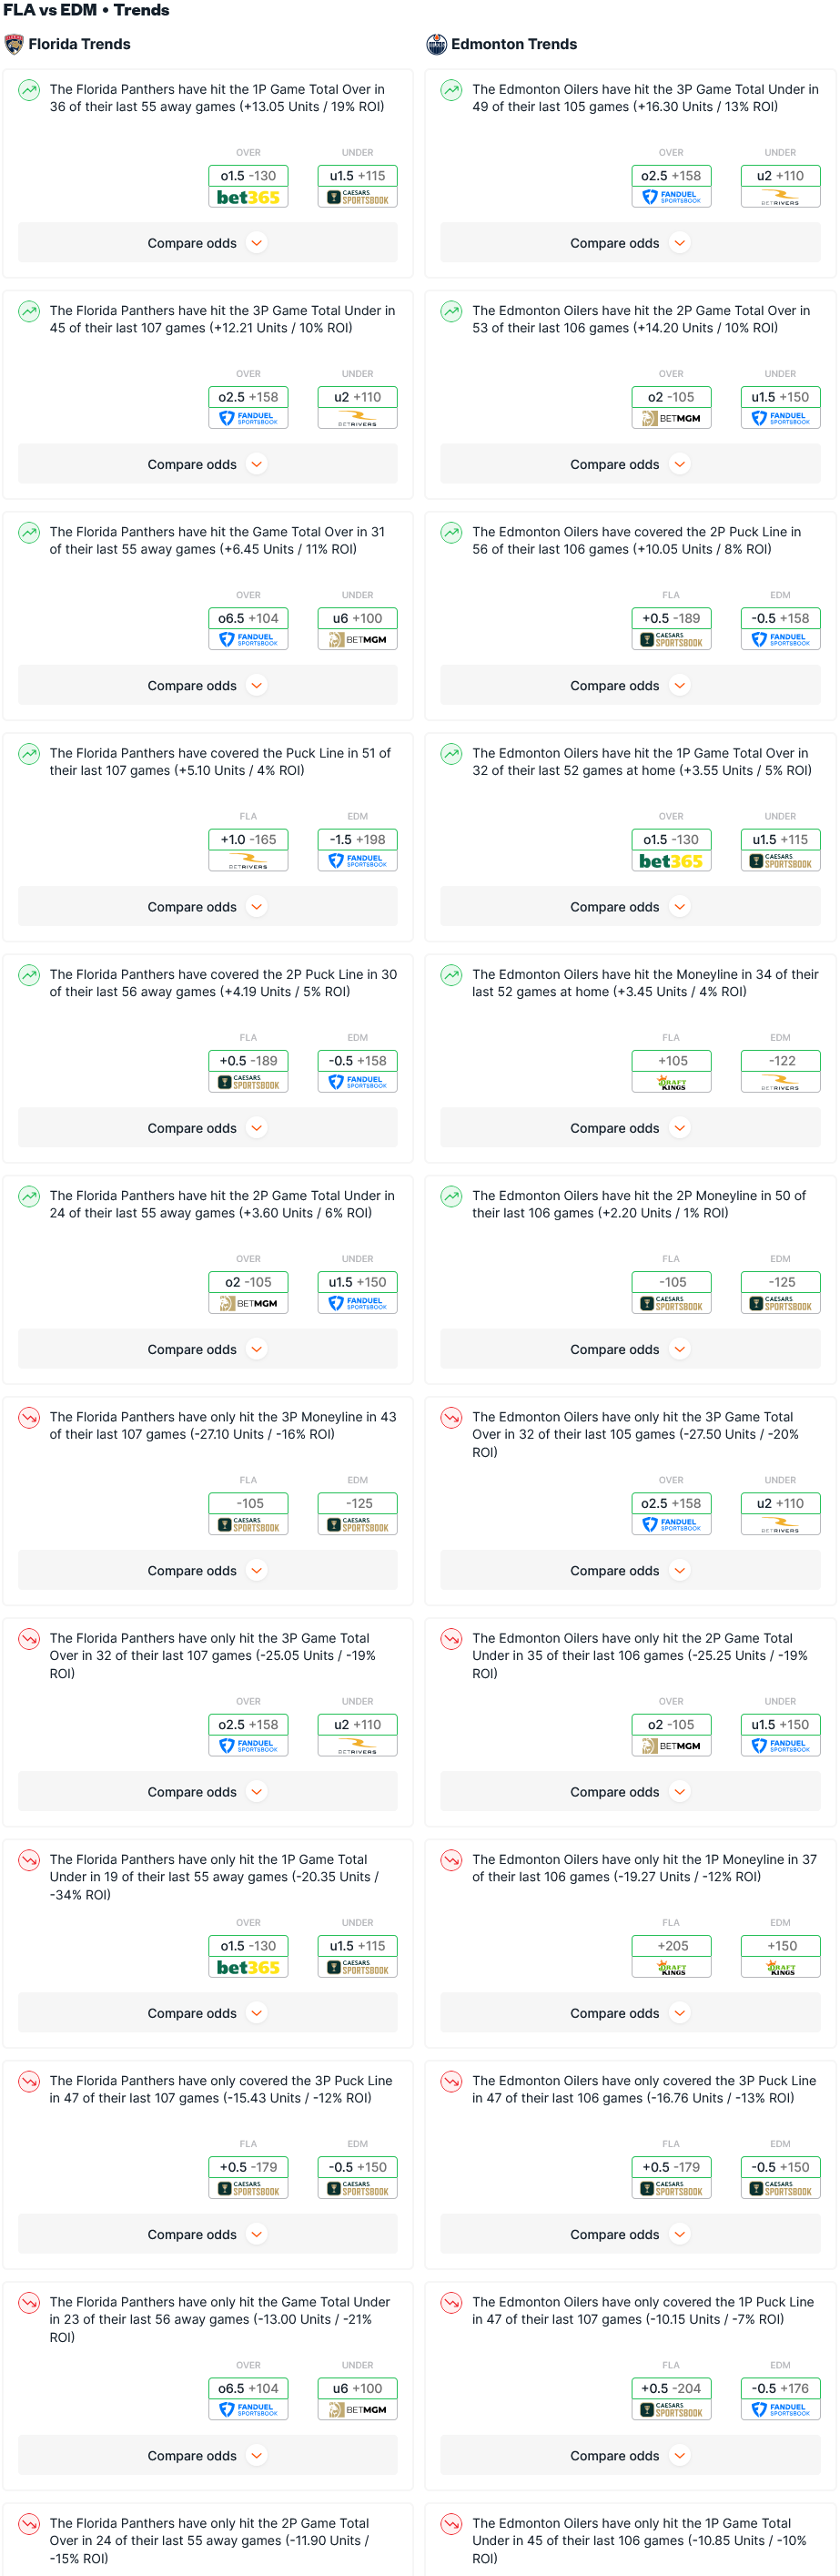Click the red downtrend icon on Florida 3P Moneyline trend

click(30, 1417)
